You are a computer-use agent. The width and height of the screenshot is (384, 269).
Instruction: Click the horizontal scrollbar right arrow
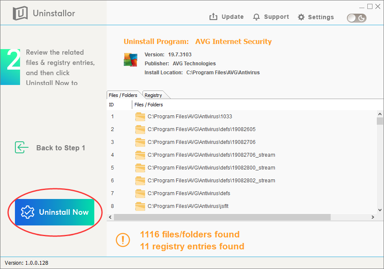coord(373,217)
